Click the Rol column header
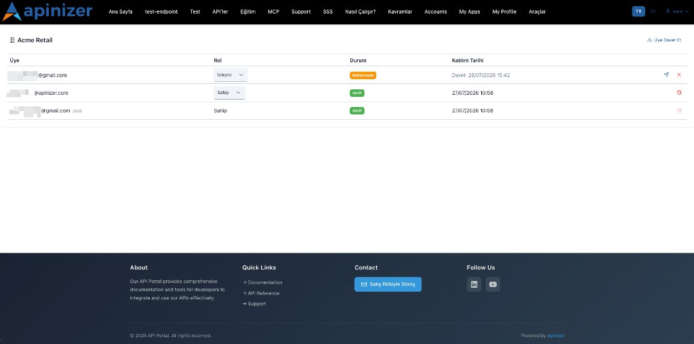Viewport: 694px width, 344px height. click(218, 60)
